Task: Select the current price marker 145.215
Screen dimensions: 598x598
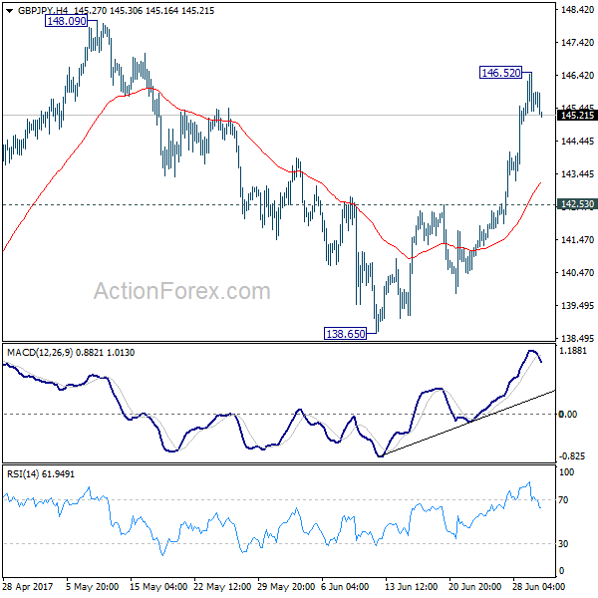Action: [x=577, y=116]
